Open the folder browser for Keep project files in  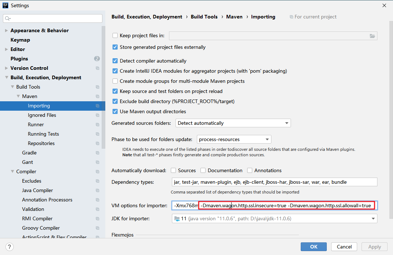(372, 35)
